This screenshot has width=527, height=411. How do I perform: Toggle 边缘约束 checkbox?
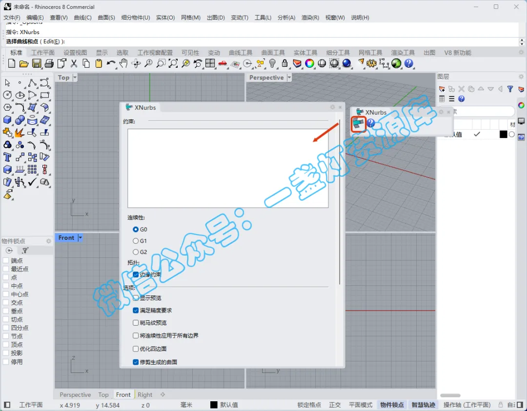pyautogui.click(x=136, y=274)
